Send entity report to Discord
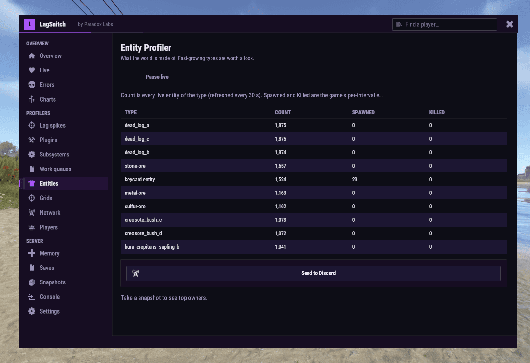The image size is (530, 363). coord(313,273)
